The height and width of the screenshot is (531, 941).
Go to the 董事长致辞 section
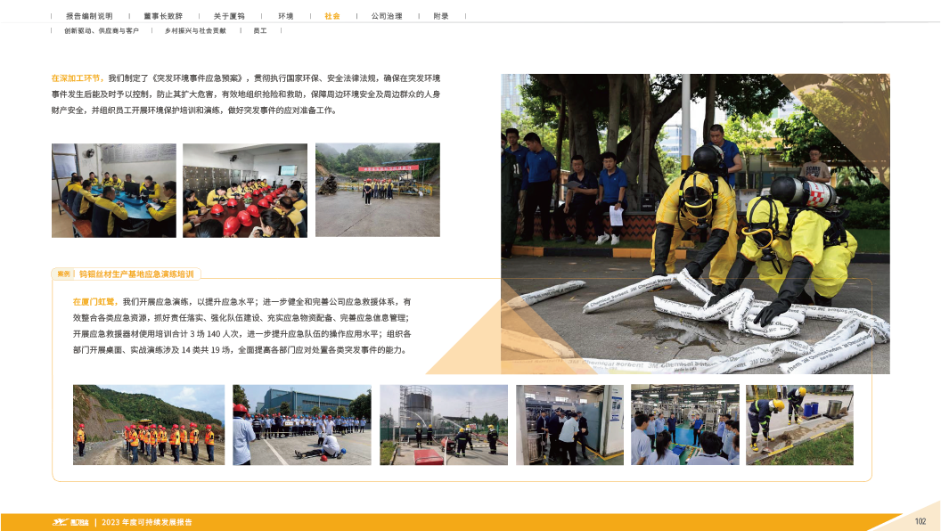[161, 16]
